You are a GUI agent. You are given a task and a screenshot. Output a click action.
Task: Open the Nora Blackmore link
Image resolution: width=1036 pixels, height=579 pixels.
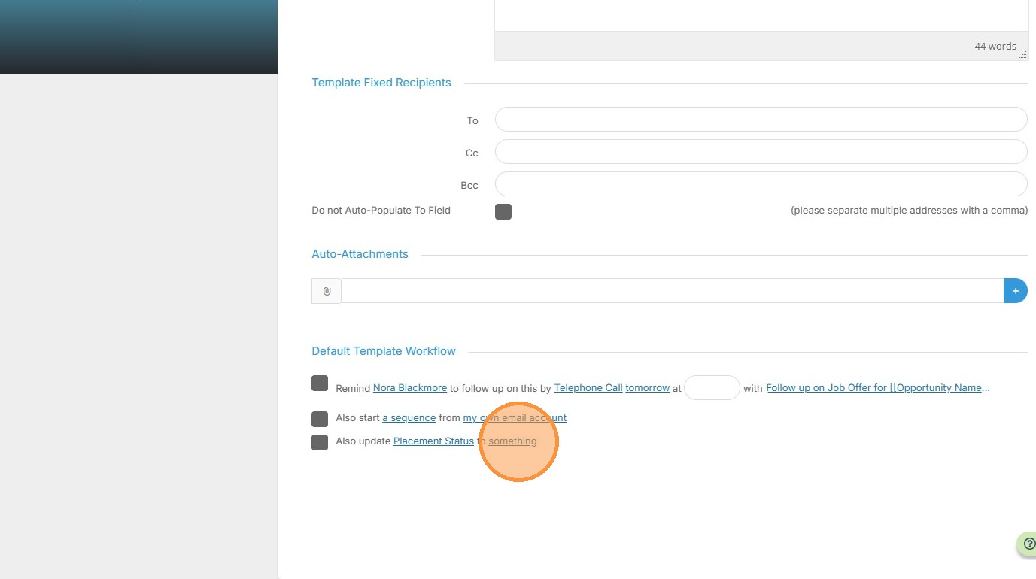tap(410, 388)
